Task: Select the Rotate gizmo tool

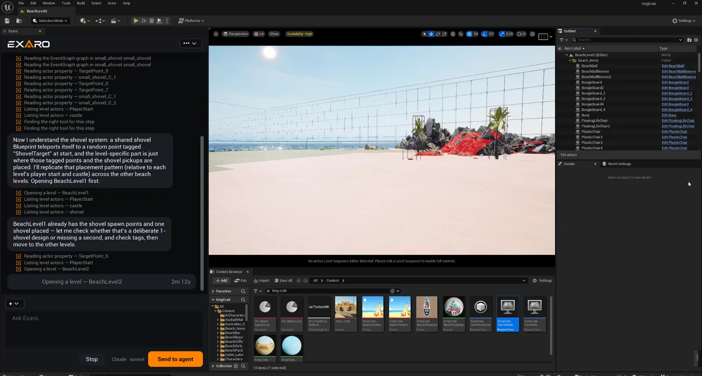Action: [438, 34]
